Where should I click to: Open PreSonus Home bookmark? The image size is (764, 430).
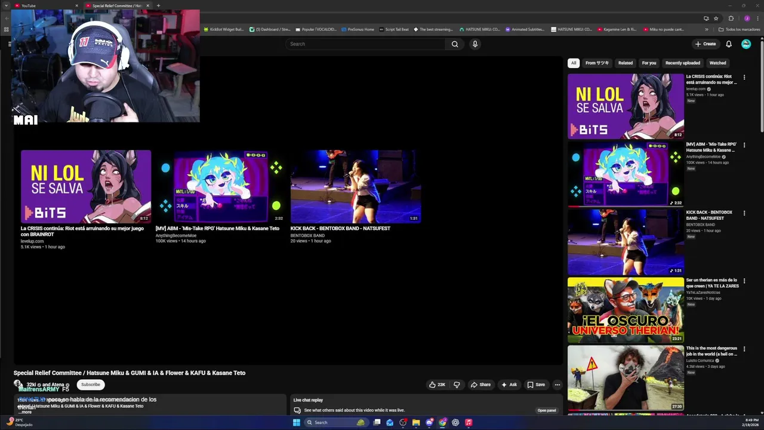click(358, 29)
